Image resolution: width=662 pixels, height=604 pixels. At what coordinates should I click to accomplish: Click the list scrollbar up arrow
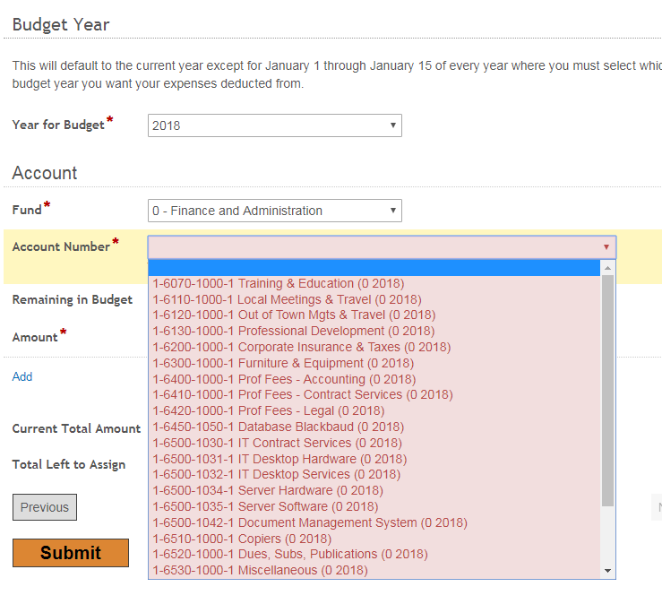(x=607, y=268)
